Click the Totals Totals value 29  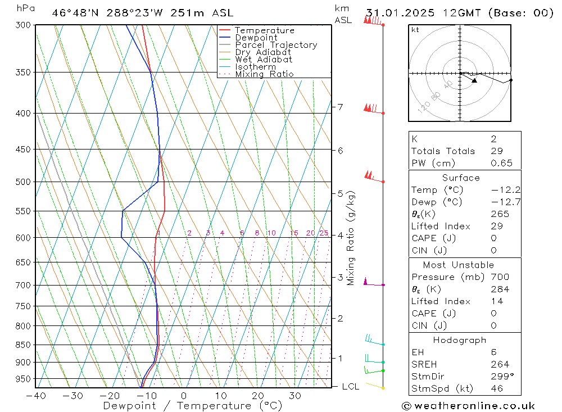[x=497, y=151]
